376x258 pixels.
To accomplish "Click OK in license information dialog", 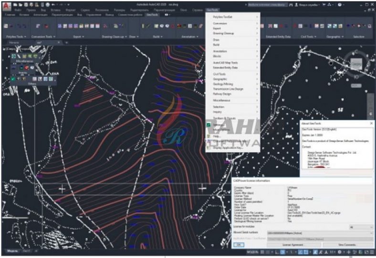I will [x=239, y=245].
